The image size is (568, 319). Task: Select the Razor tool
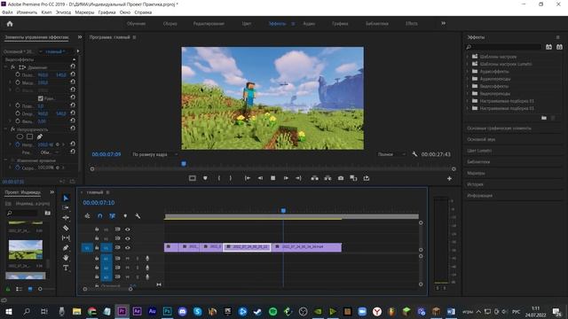tap(66, 228)
